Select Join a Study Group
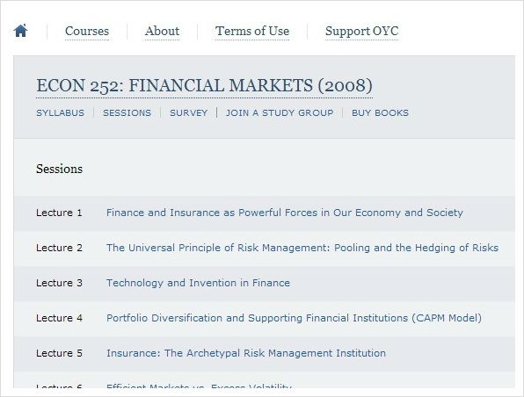This screenshot has height=397, width=524. (280, 112)
